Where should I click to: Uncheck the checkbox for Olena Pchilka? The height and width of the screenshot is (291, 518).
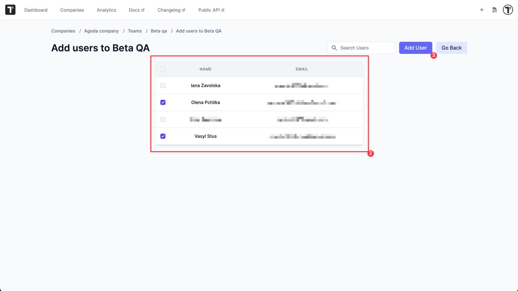(163, 102)
